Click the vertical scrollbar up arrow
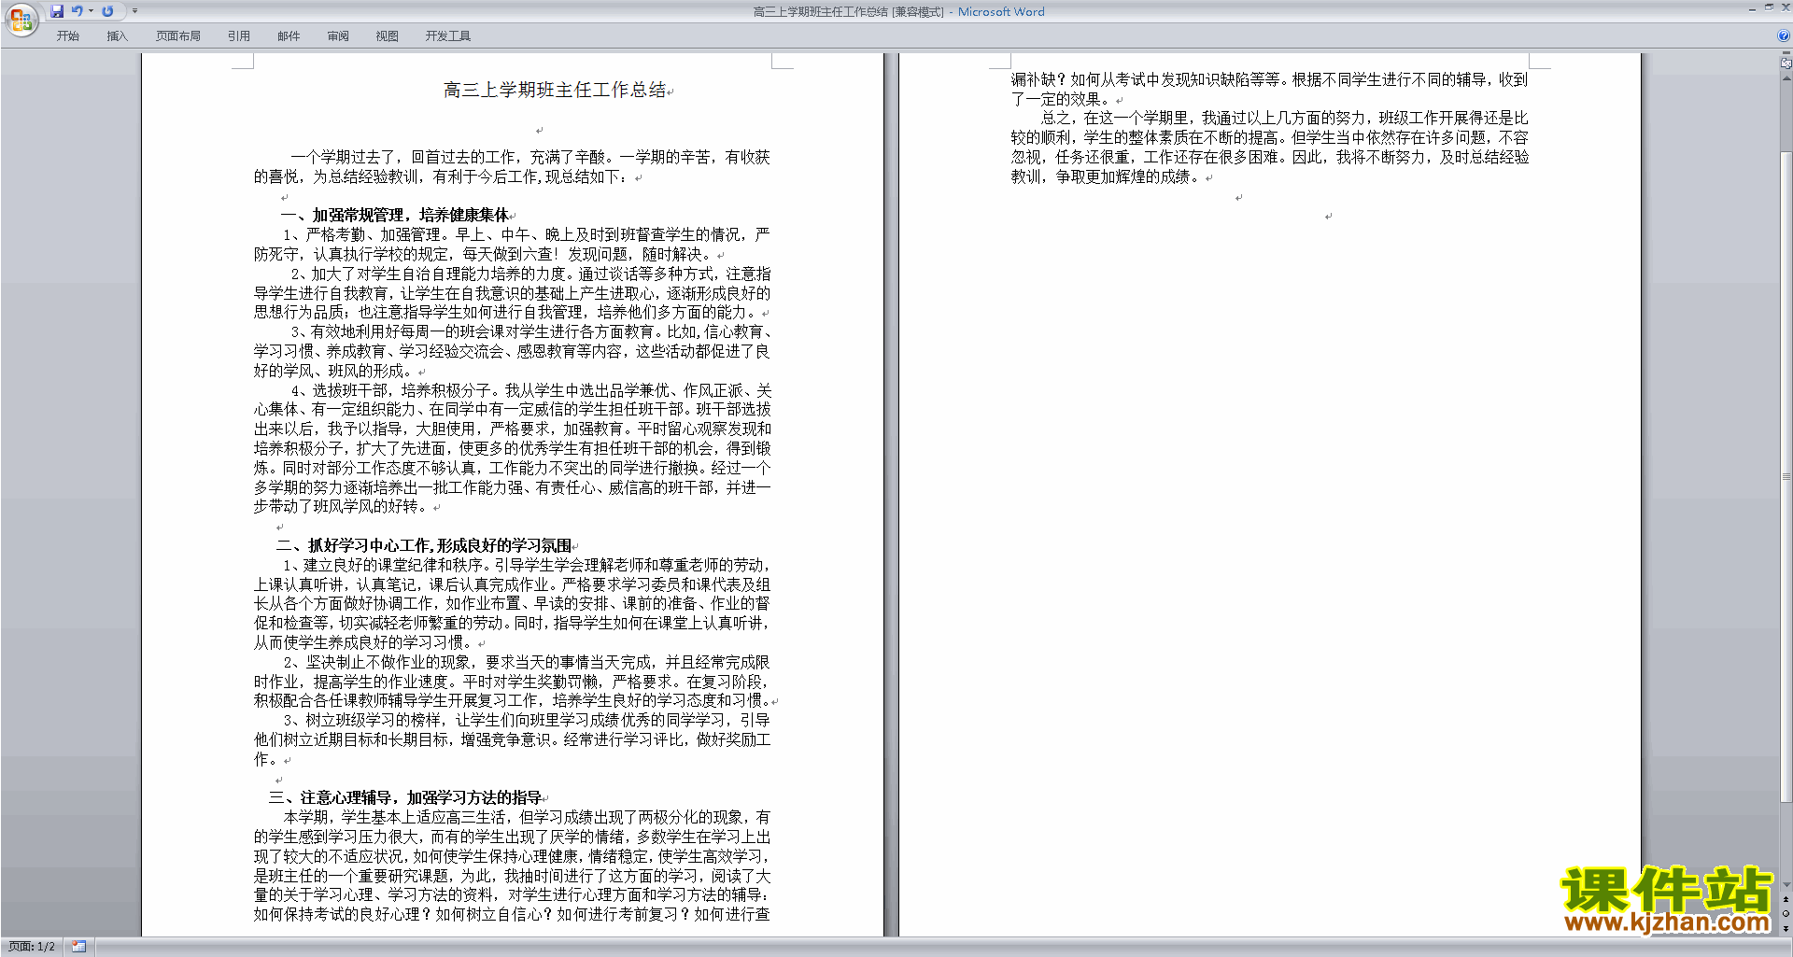This screenshot has width=1793, height=957. coord(1786,78)
